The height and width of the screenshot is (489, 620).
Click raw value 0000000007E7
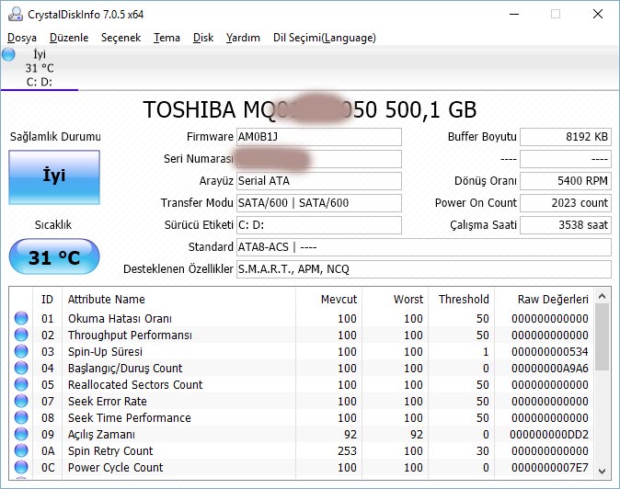[549, 468]
